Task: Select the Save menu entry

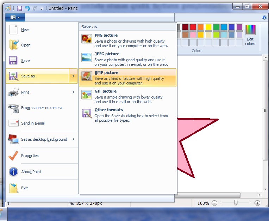Action: 42,60
